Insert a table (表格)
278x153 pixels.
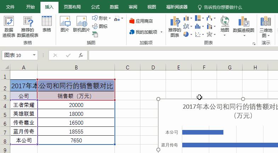click(47, 24)
